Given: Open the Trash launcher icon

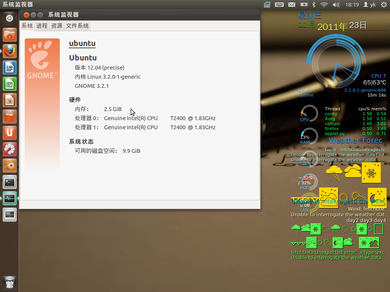Looking at the screenshot, I should coord(10,283).
